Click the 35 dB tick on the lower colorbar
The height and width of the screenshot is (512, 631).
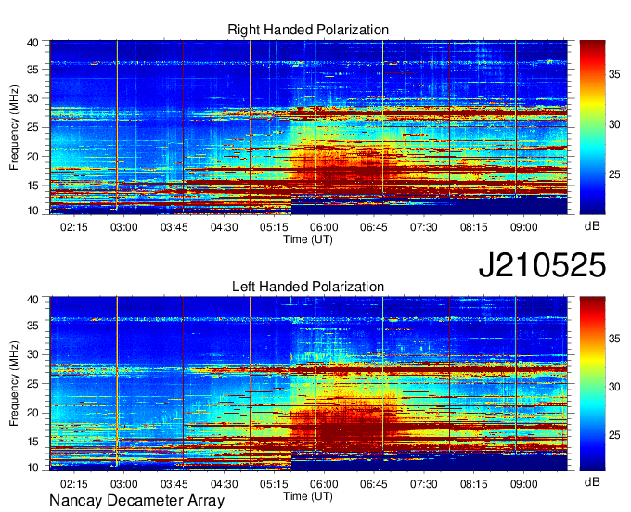(614, 339)
